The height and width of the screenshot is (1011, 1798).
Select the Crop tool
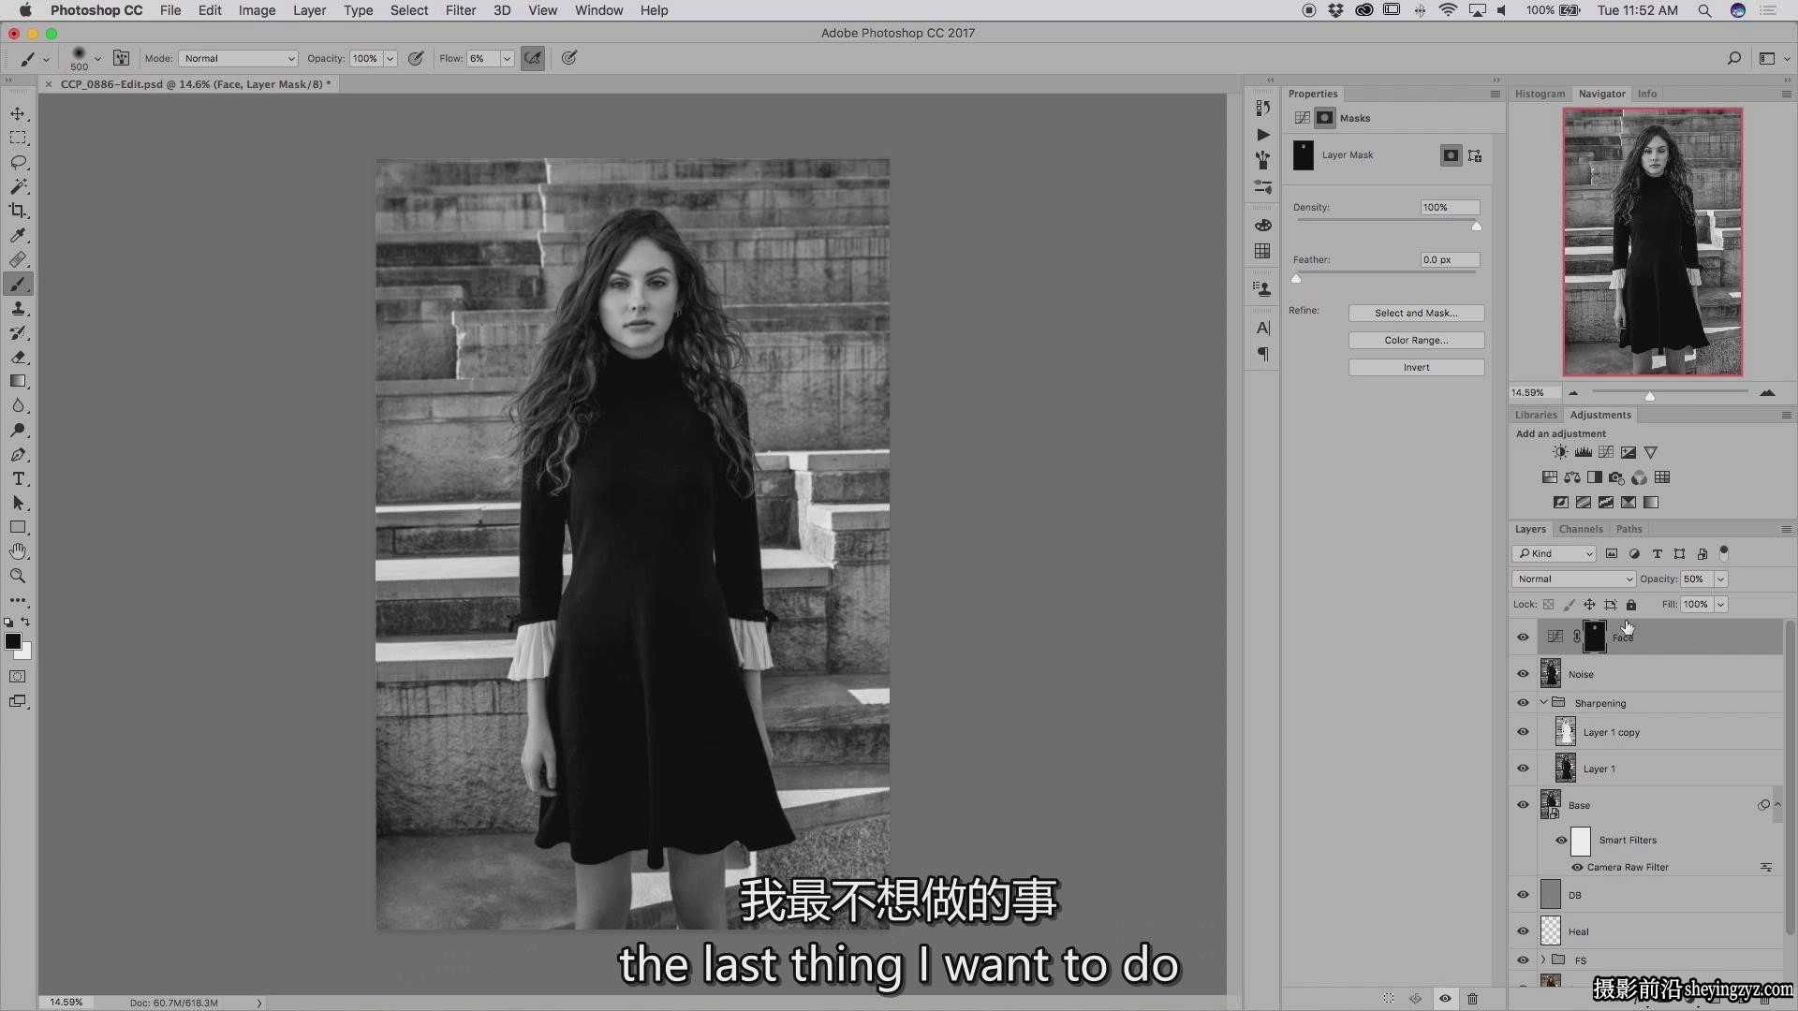pyautogui.click(x=18, y=211)
